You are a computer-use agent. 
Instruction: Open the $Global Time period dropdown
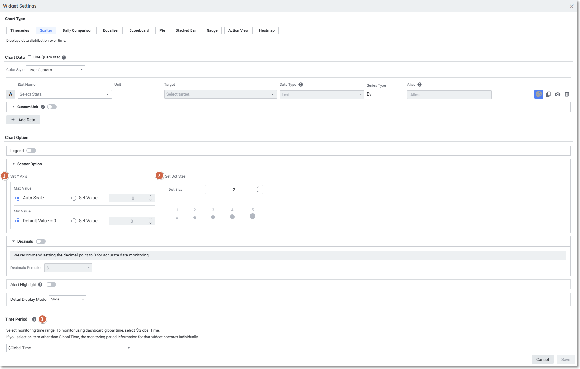pyautogui.click(x=69, y=348)
